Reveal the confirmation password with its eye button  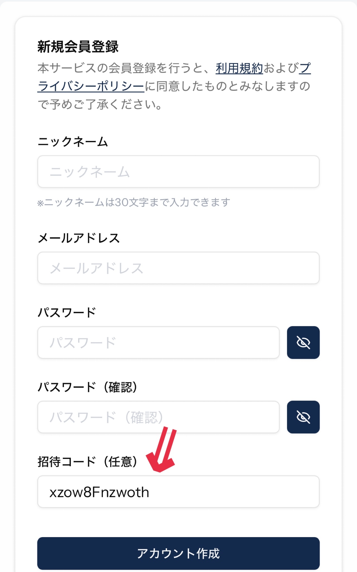coord(303,417)
